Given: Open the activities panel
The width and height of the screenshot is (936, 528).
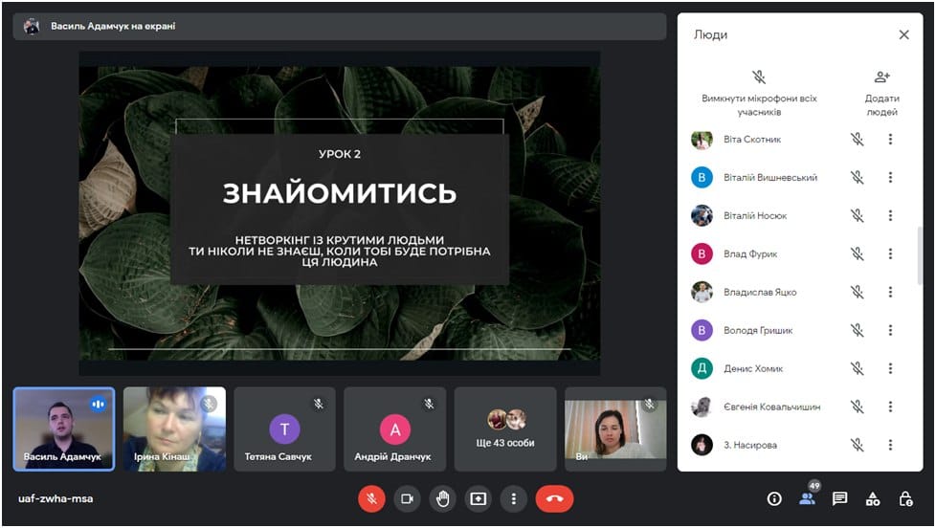Looking at the screenshot, I should (873, 498).
